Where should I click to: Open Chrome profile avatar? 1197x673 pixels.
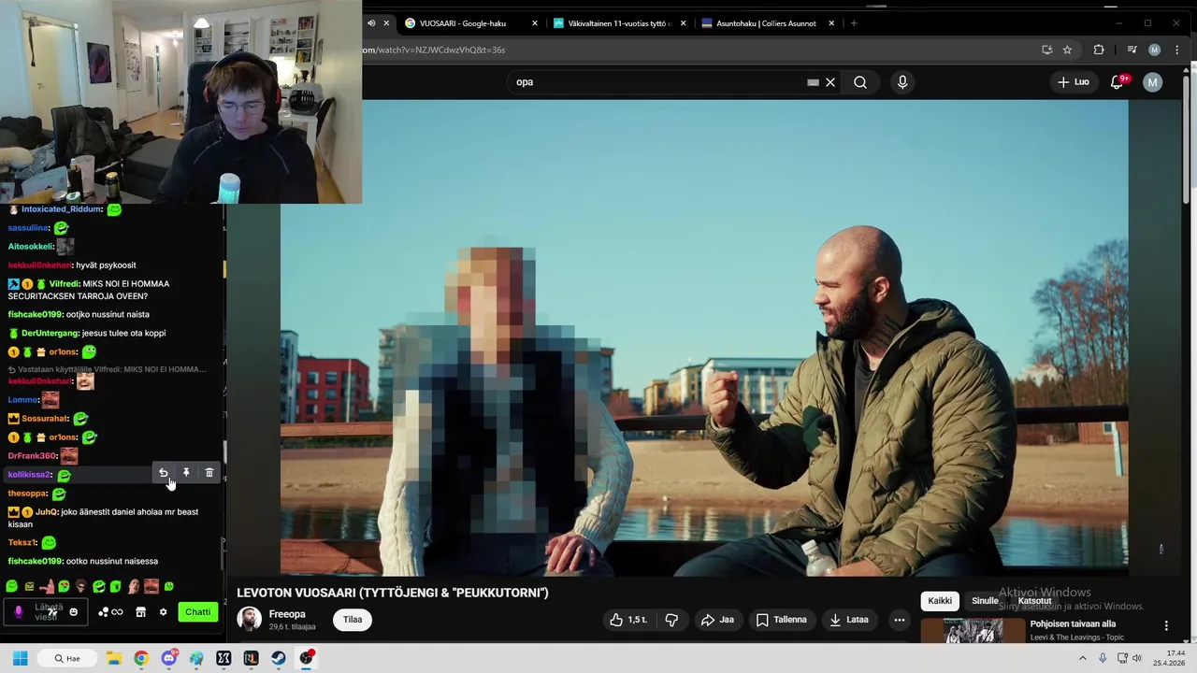click(x=1154, y=50)
